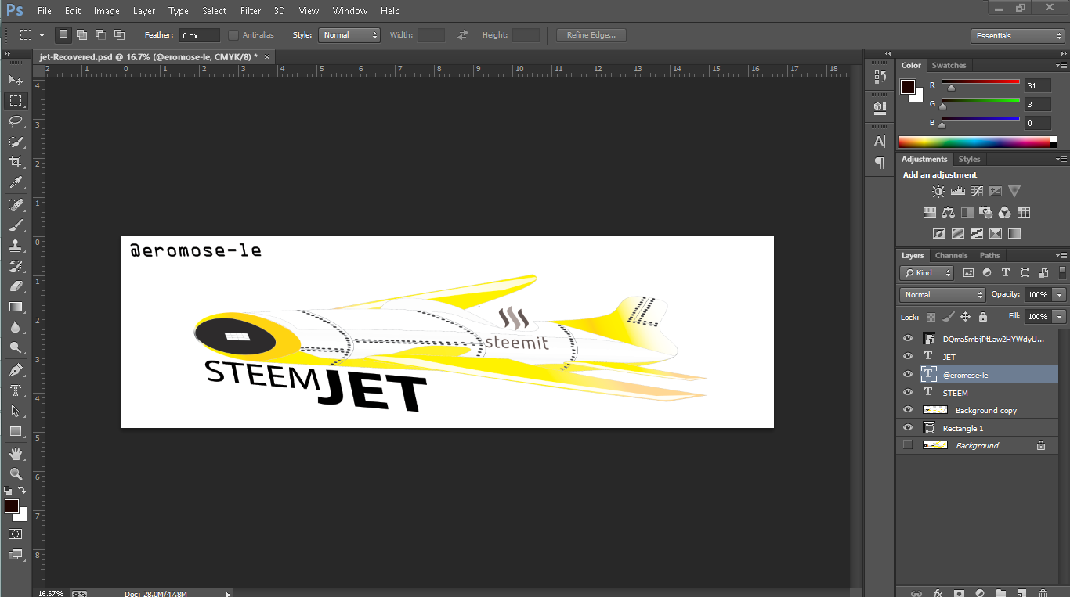Open the layer filter Kind dropdown
Screen dimensions: 1070x597
(927, 273)
